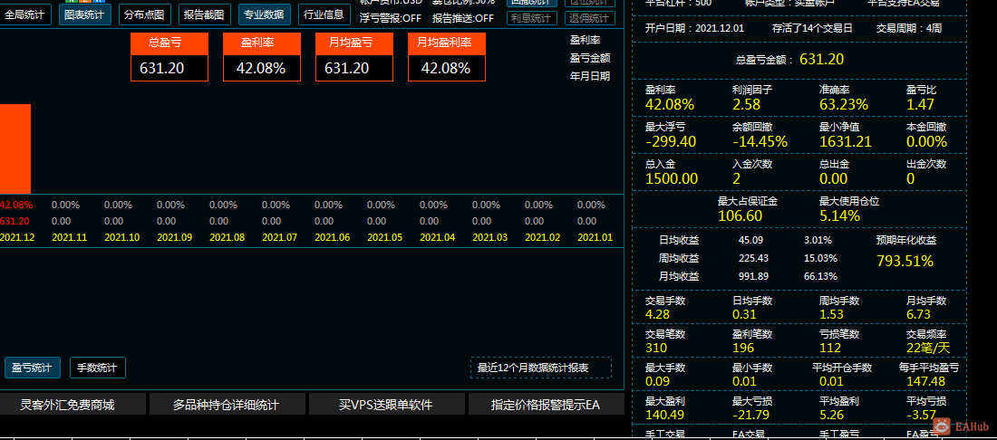The height and width of the screenshot is (440, 997).
Task: Switch to 手数统计 chart mode
Action: click(x=97, y=367)
